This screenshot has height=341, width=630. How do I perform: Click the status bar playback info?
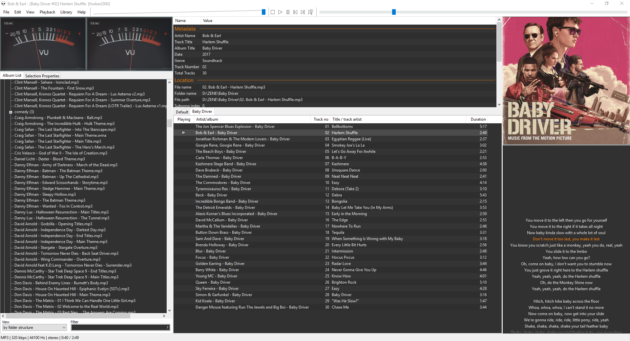coord(40,338)
